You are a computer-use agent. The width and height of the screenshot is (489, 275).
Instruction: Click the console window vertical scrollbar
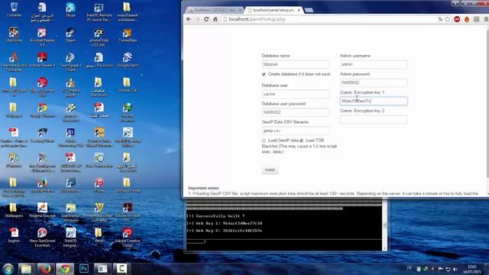click(x=384, y=225)
